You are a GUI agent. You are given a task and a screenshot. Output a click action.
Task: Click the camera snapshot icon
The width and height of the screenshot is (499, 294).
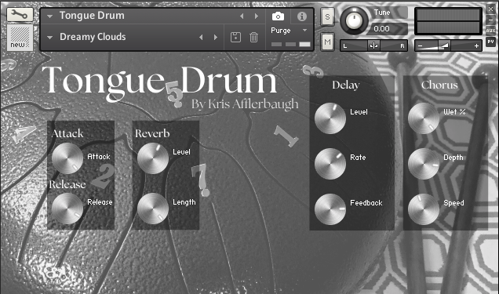click(278, 16)
